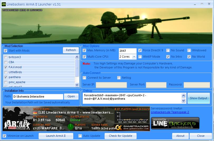Toggle Multi-Core CPU checkbox
This screenshot has height=141, width=214.
coord(84,57)
